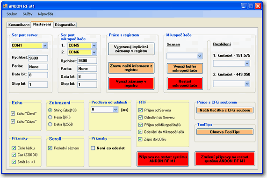The width and height of the screenshot is (267, 178).
Task: Click the microcomputer Stop bit field
Action: pos(87,84)
